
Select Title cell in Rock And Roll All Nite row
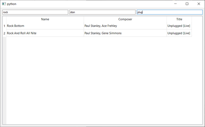tap(179, 33)
